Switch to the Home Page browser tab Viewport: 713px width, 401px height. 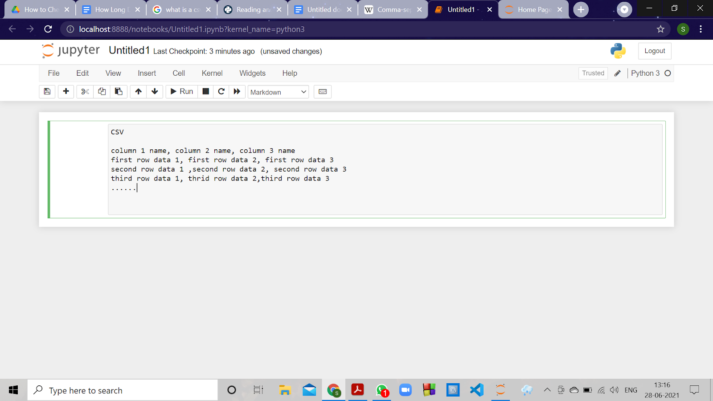534,9
